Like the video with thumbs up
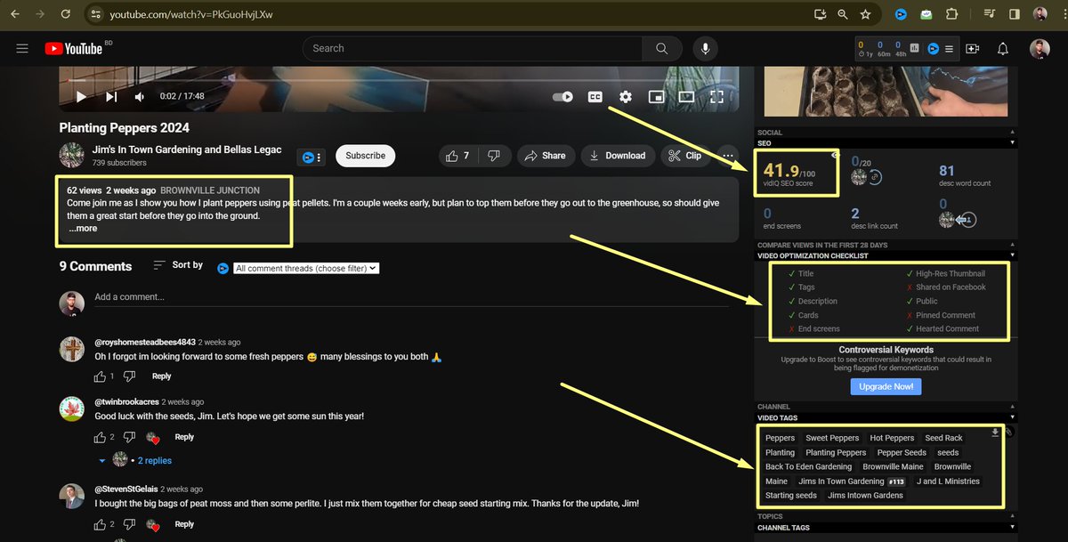The image size is (1068, 542). pyautogui.click(x=458, y=156)
